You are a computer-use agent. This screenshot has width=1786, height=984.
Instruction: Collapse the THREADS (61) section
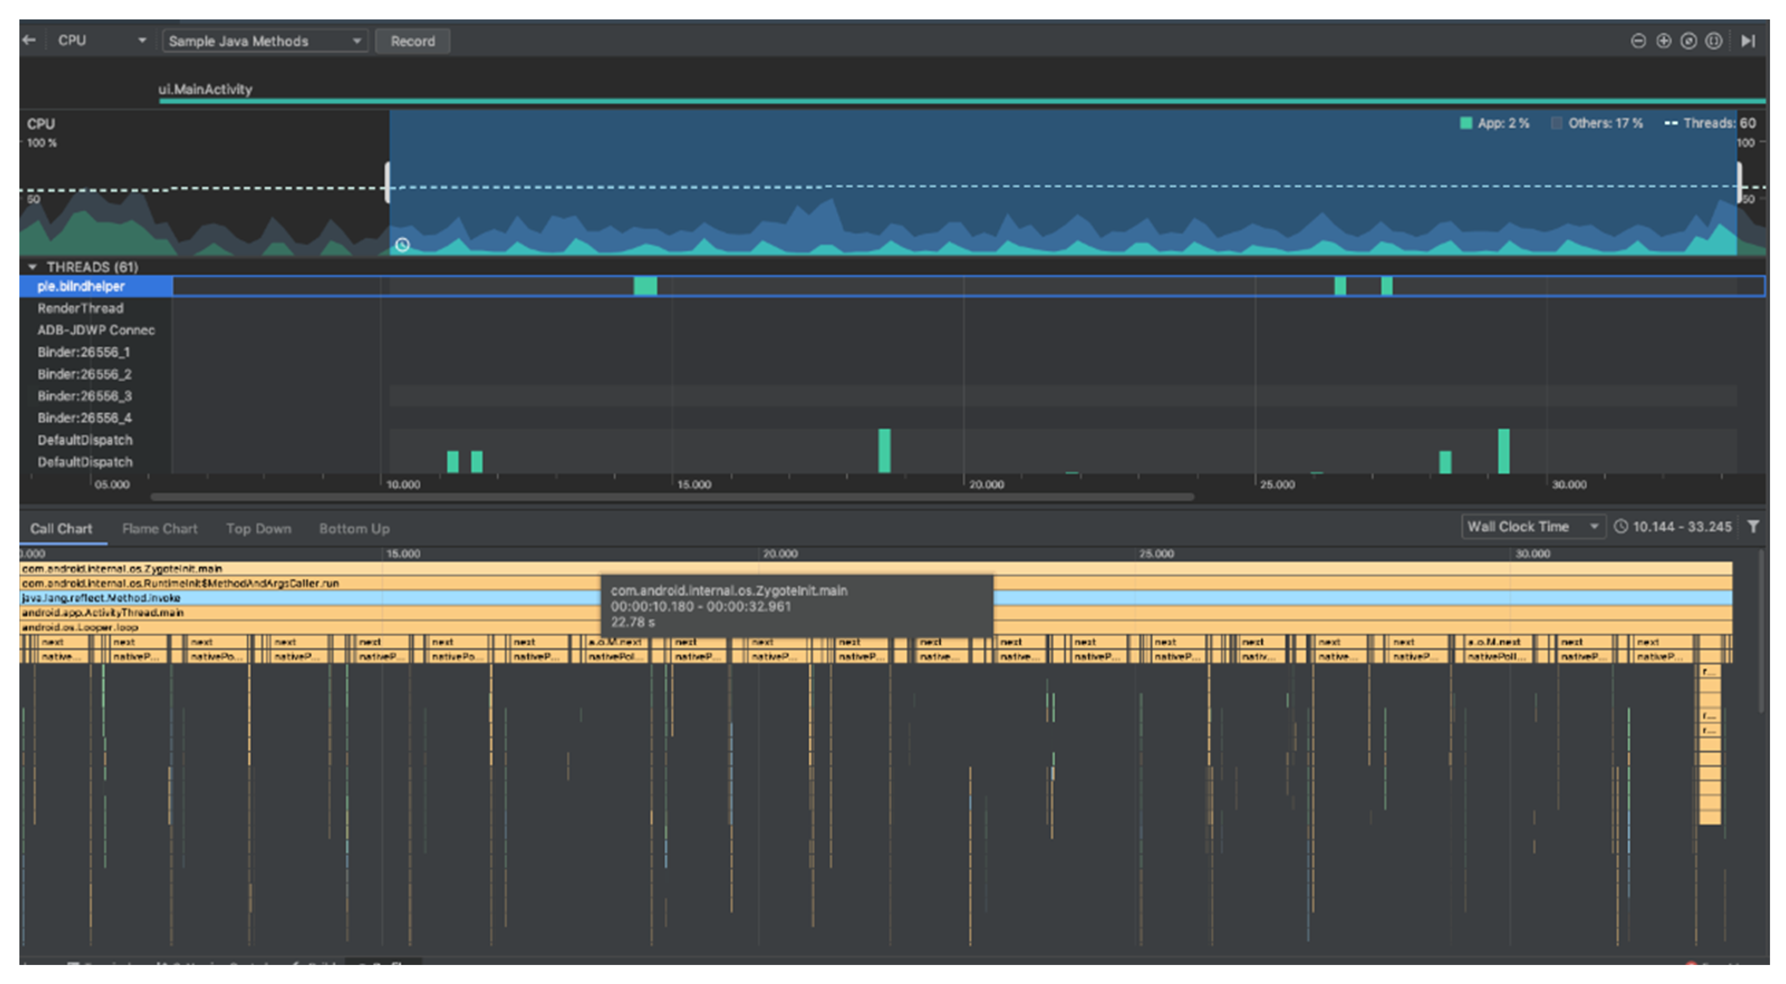click(x=32, y=267)
